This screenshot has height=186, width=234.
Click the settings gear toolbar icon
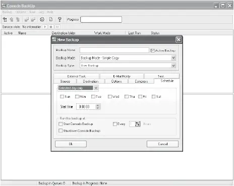pyautogui.click(x=42, y=20)
